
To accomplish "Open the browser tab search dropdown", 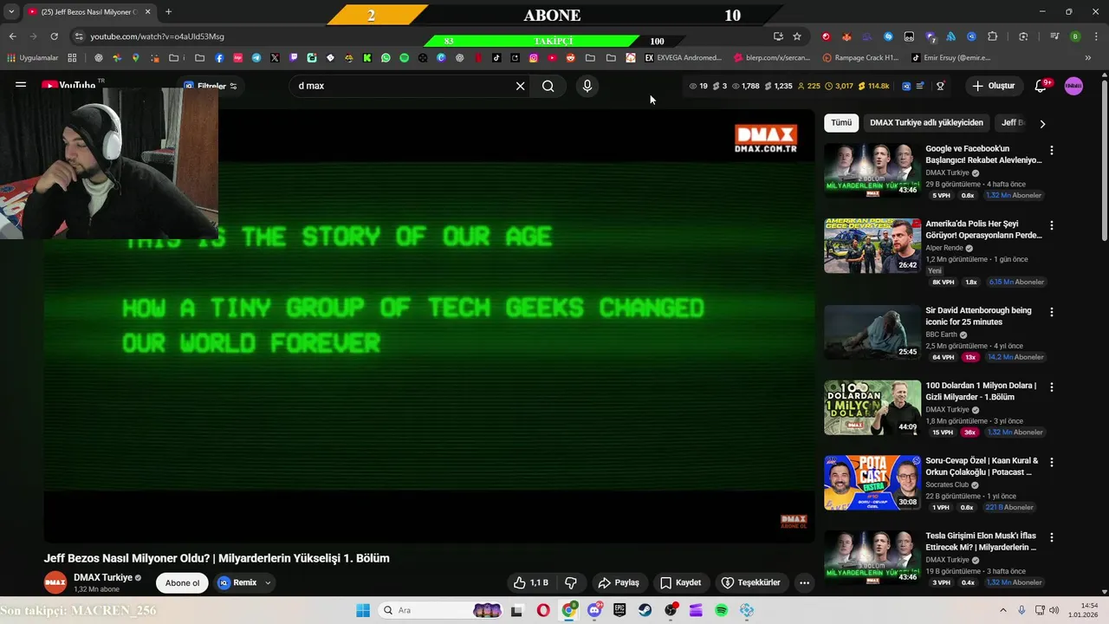I will (11, 12).
